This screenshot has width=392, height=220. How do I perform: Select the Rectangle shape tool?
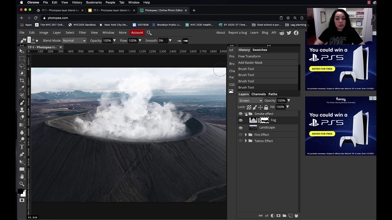pos(22,169)
